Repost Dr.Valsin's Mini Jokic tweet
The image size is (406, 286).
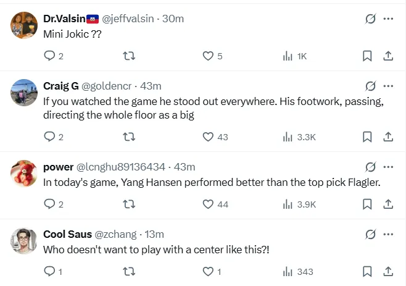point(129,56)
